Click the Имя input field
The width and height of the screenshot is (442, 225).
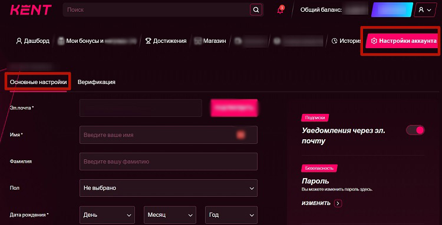coord(169,135)
